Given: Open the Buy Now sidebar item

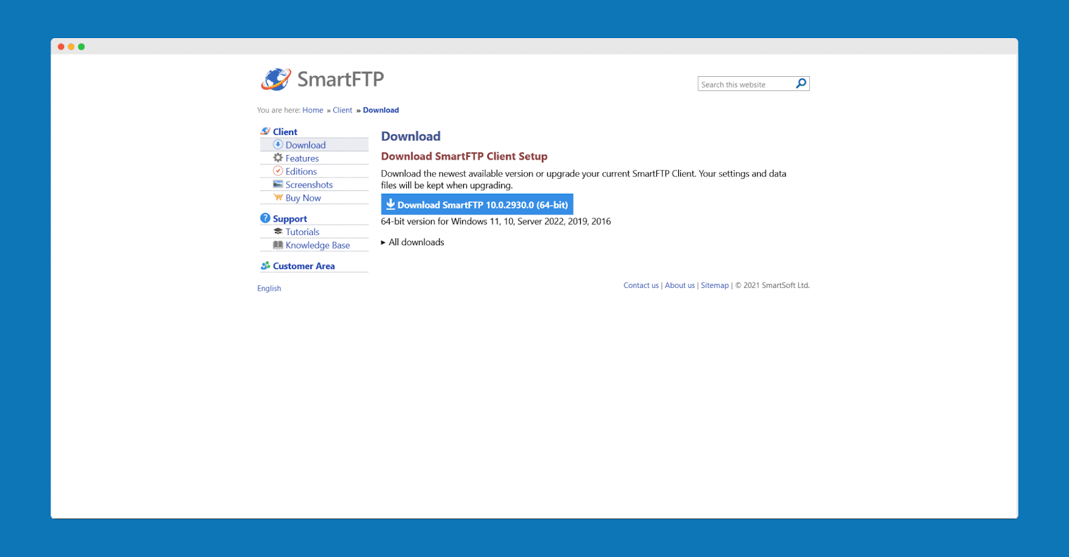Looking at the screenshot, I should coord(303,198).
